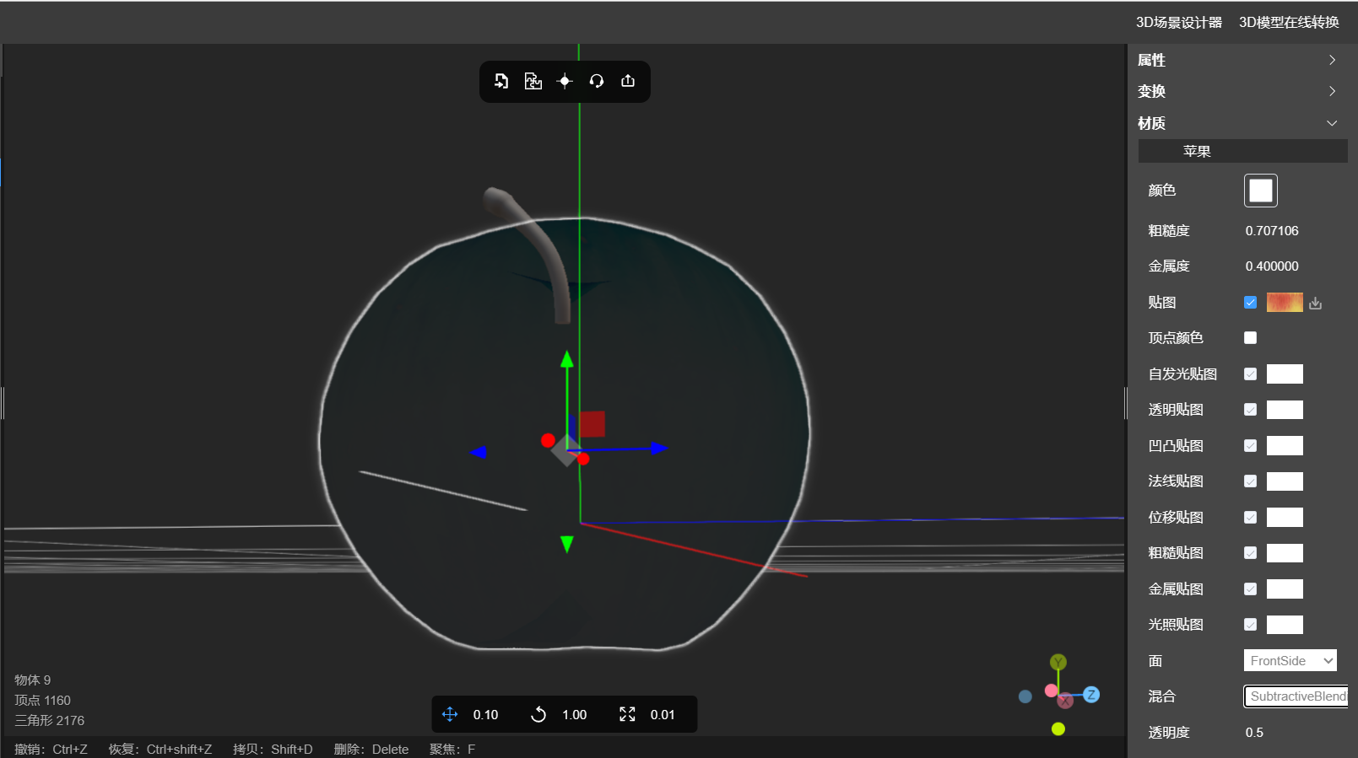This screenshot has height=758, width=1358.
Task: Select the rotate snap icon
Action: tap(538, 714)
